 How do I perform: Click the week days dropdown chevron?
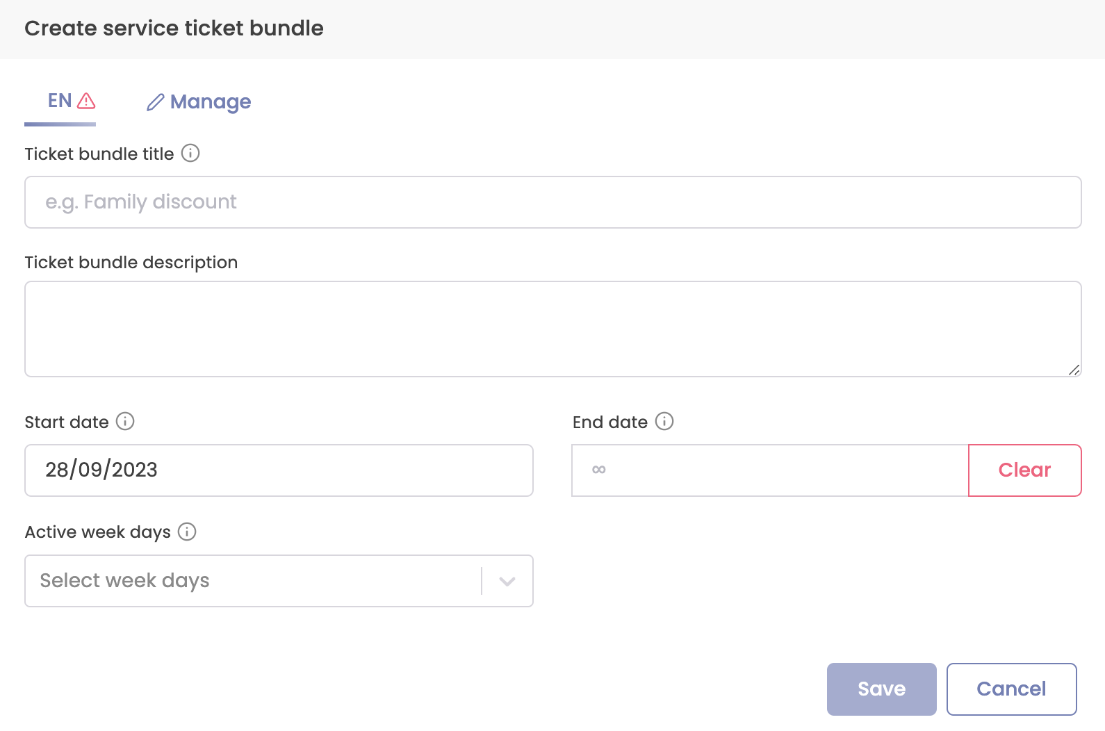(507, 581)
